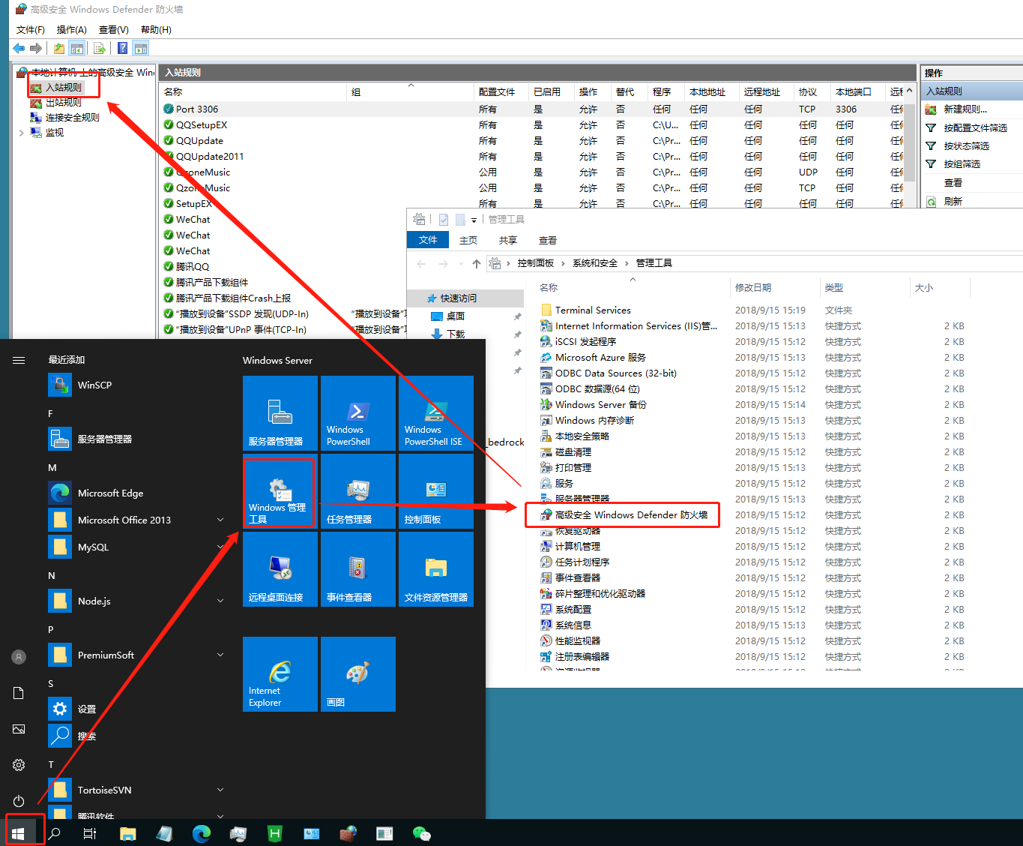The width and height of the screenshot is (1023, 846).
Task: Open the 文件 tab in Explorer
Action: tap(428, 240)
